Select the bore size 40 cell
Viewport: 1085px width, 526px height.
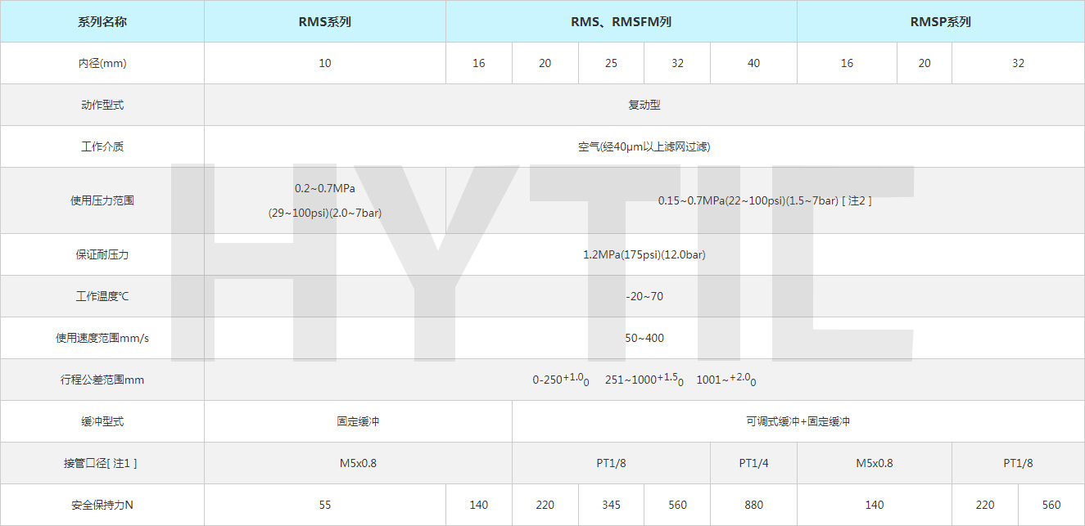(753, 63)
